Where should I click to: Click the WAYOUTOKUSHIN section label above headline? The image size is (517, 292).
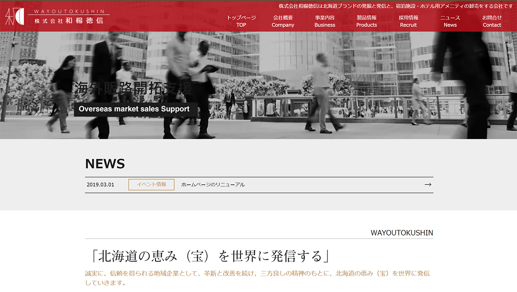click(x=402, y=233)
